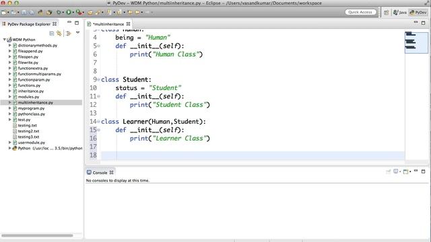This screenshot has width=431, height=242.
Task: Click Package Explorer horizontal scrollbar
Action: [38, 235]
